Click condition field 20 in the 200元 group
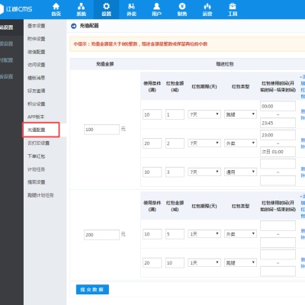 pos(152,263)
